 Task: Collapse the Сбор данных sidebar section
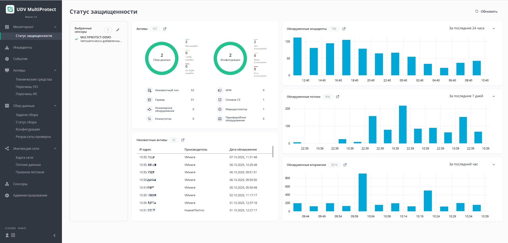pyautogui.click(x=55, y=106)
